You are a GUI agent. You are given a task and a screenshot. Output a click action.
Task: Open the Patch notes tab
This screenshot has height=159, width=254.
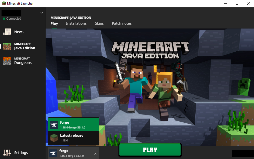tap(122, 23)
